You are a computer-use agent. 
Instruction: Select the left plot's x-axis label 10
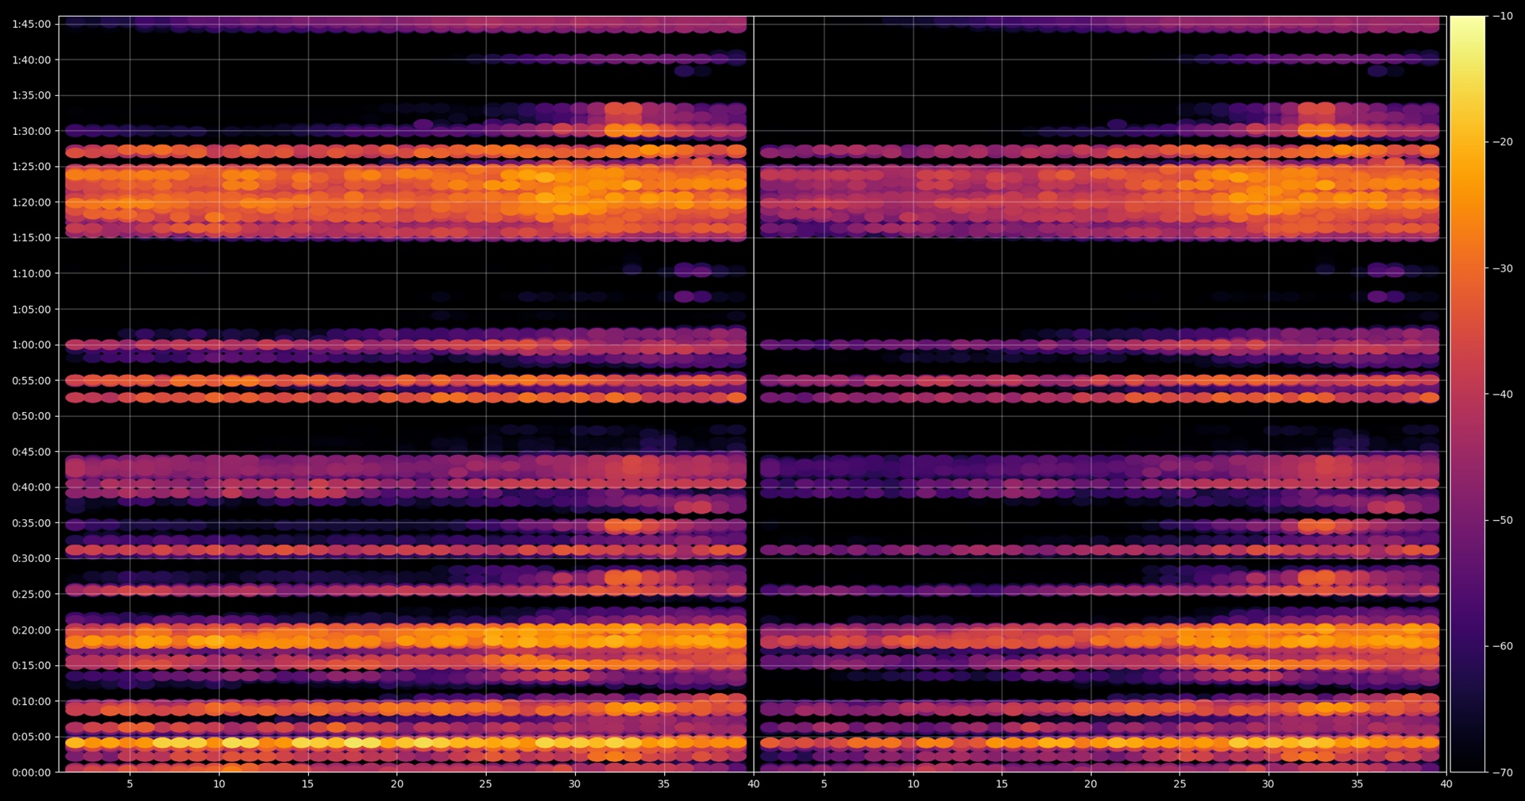point(219,784)
